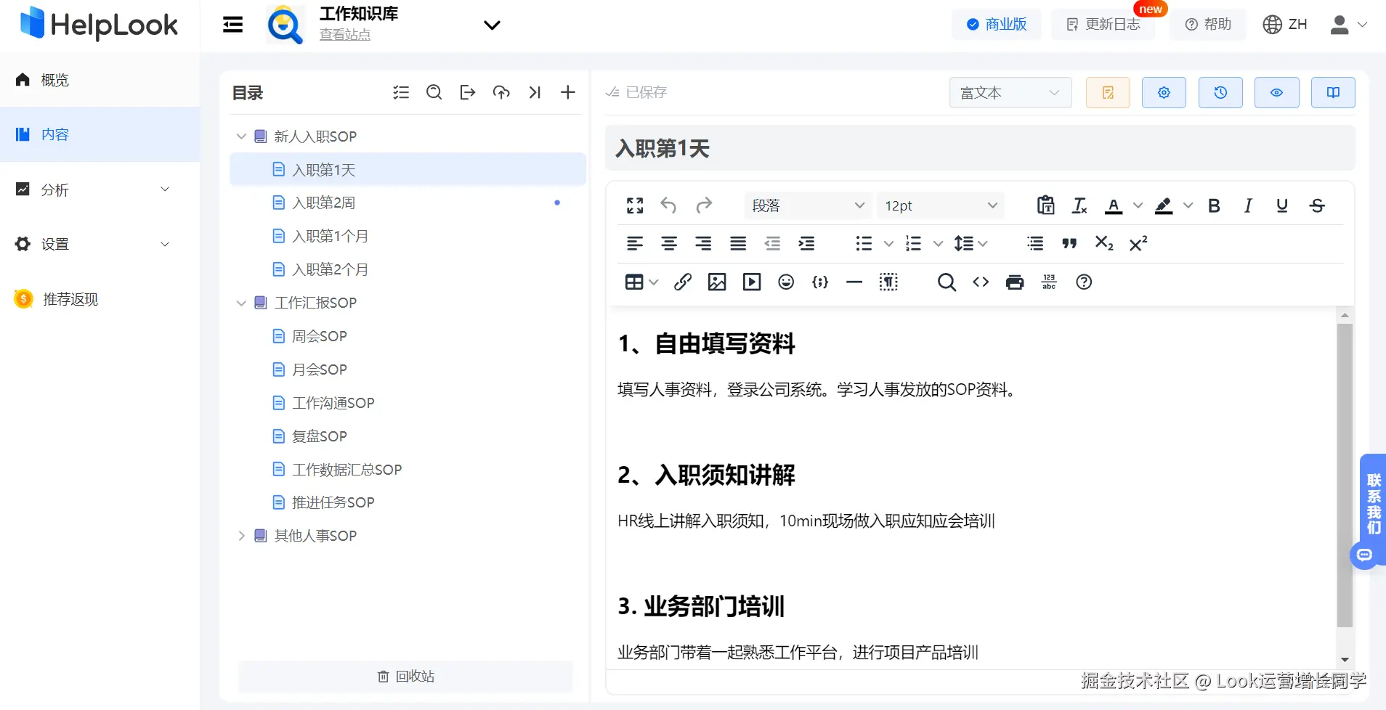
Task: Toggle bold formatting
Action: (1214, 205)
